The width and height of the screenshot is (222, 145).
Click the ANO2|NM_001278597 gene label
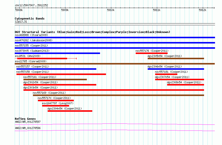(x=28, y=122)
